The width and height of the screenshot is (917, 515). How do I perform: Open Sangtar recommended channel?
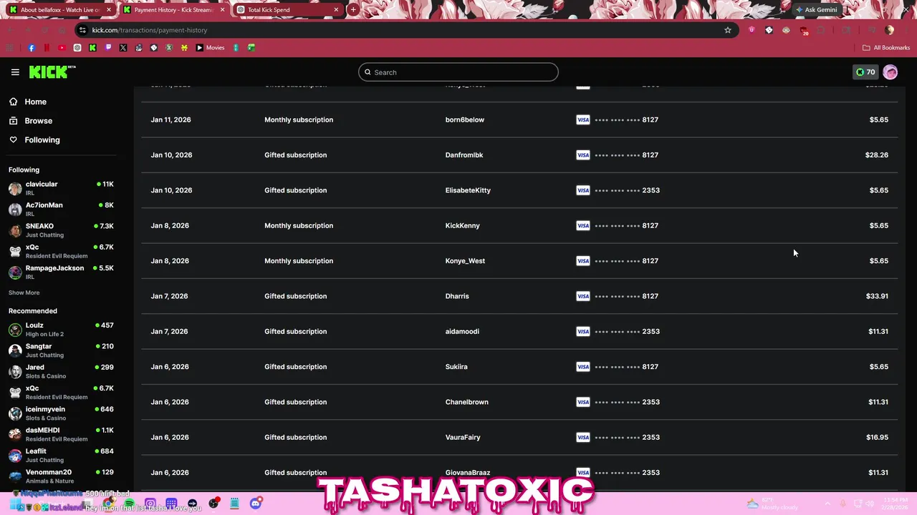61,350
